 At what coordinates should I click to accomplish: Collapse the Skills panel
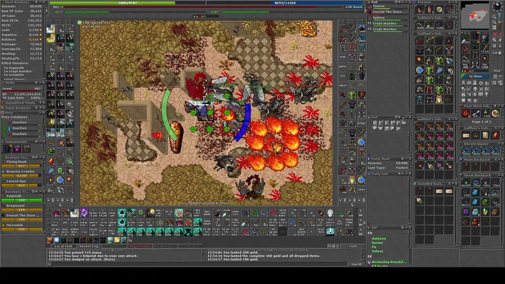(x=41, y=83)
